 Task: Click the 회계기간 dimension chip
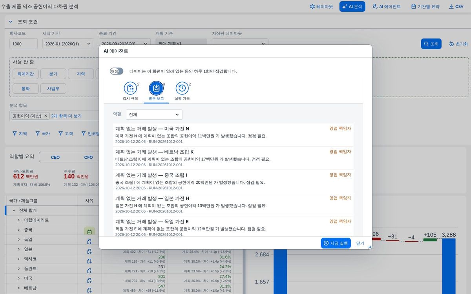pos(25,74)
